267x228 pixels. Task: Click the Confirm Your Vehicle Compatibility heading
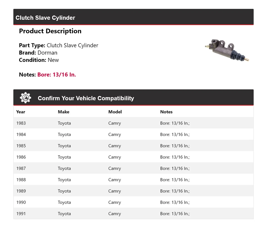point(86,98)
